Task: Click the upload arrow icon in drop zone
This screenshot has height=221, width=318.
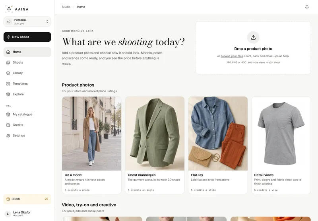Action: tap(253, 37)
